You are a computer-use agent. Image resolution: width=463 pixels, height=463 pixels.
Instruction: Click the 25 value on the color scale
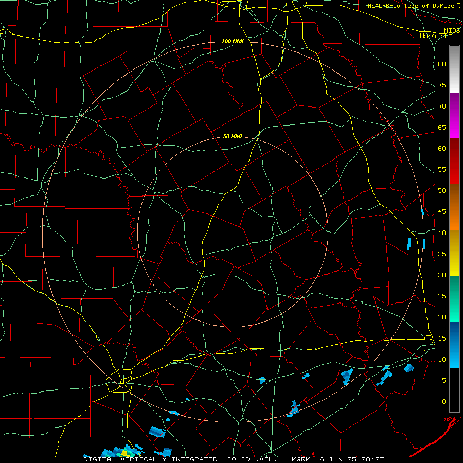[442, 296]
